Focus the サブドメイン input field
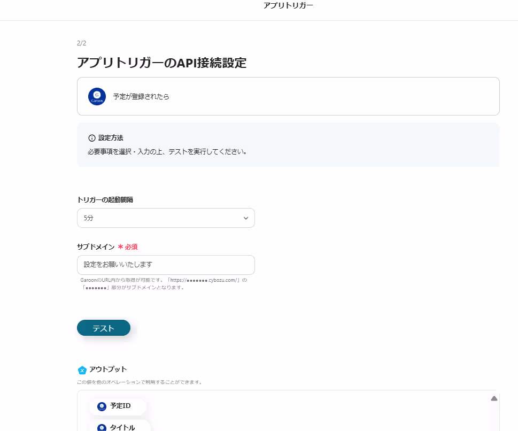 click(x=166, y=265)
